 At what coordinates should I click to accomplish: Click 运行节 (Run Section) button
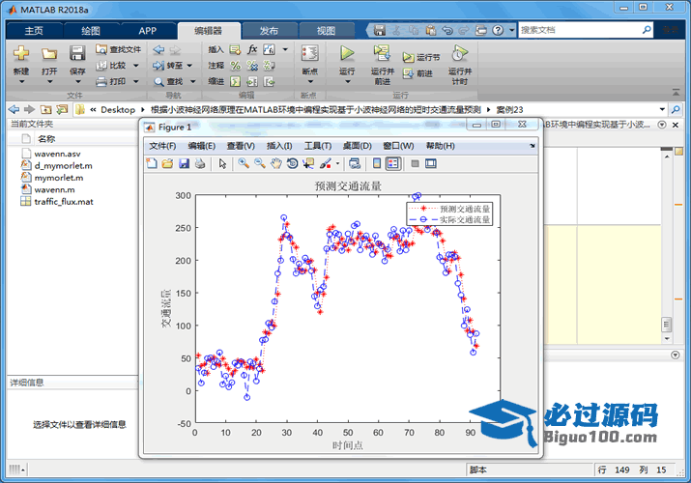point(420,57)
